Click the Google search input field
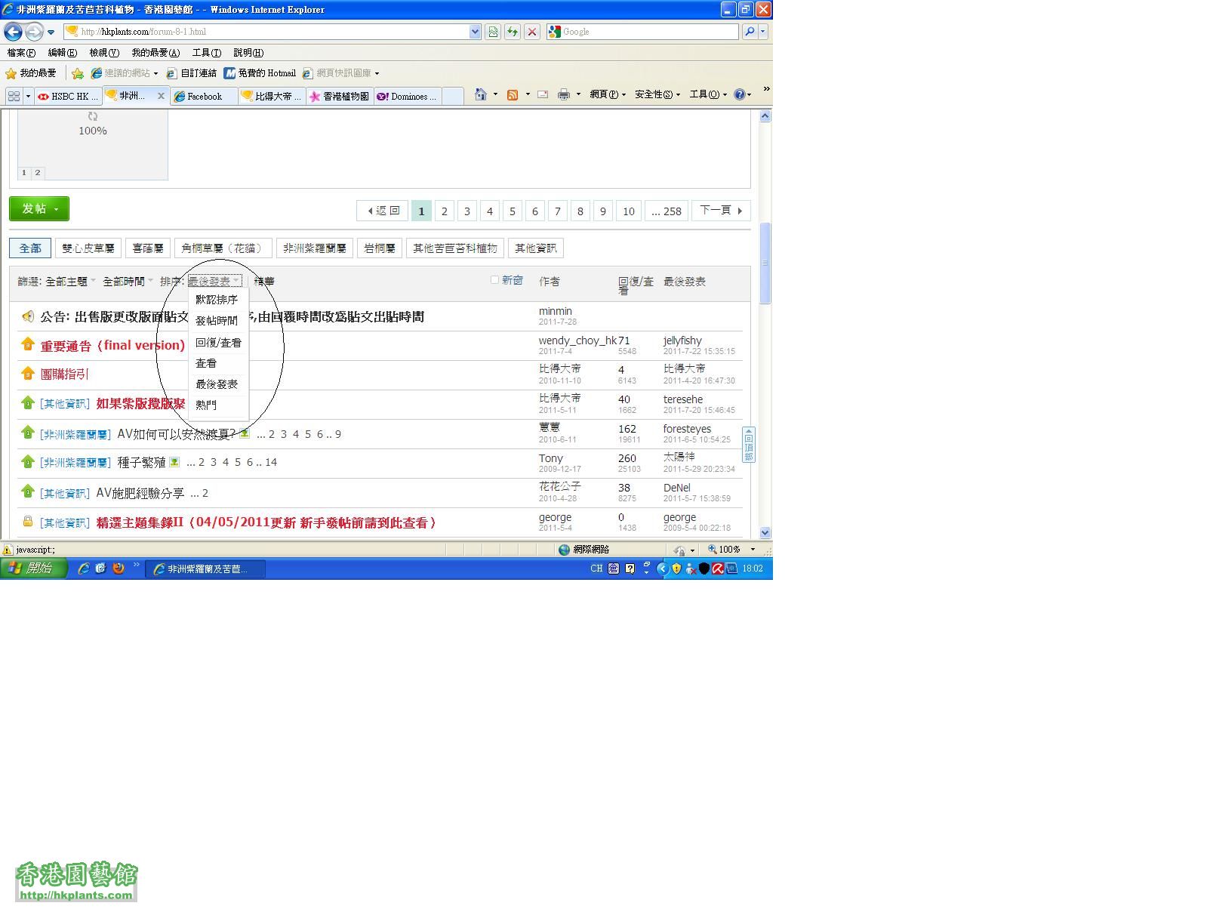The width and height of the screenshot is (1210, 909). tap(649, 32)
